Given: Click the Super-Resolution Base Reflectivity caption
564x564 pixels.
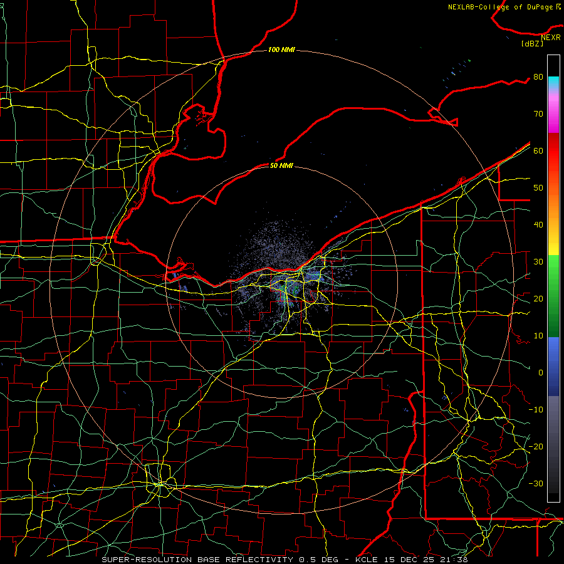Looking at the screenshot, I should pyautogui.click(x=285, y=560).
